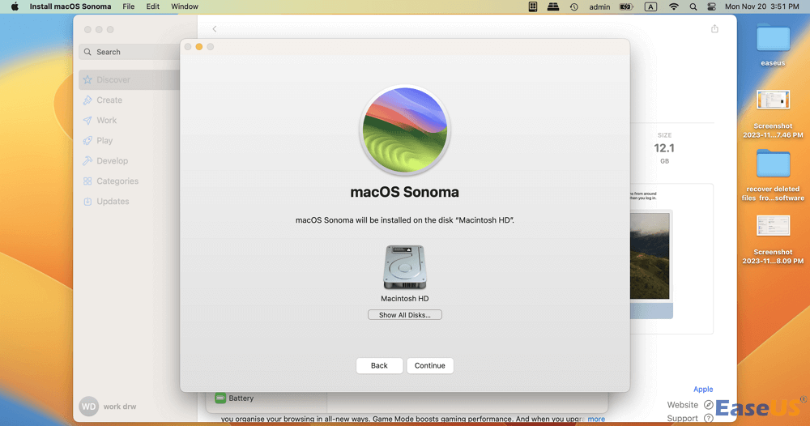Click the Updates download icon
810x426 pixels.
[87, 202]
